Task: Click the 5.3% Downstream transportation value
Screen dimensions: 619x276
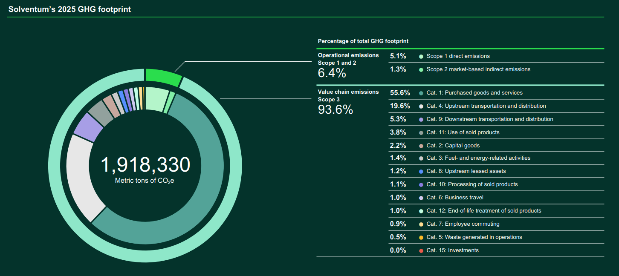Action: pyautogui.click(x=398, y=119)
